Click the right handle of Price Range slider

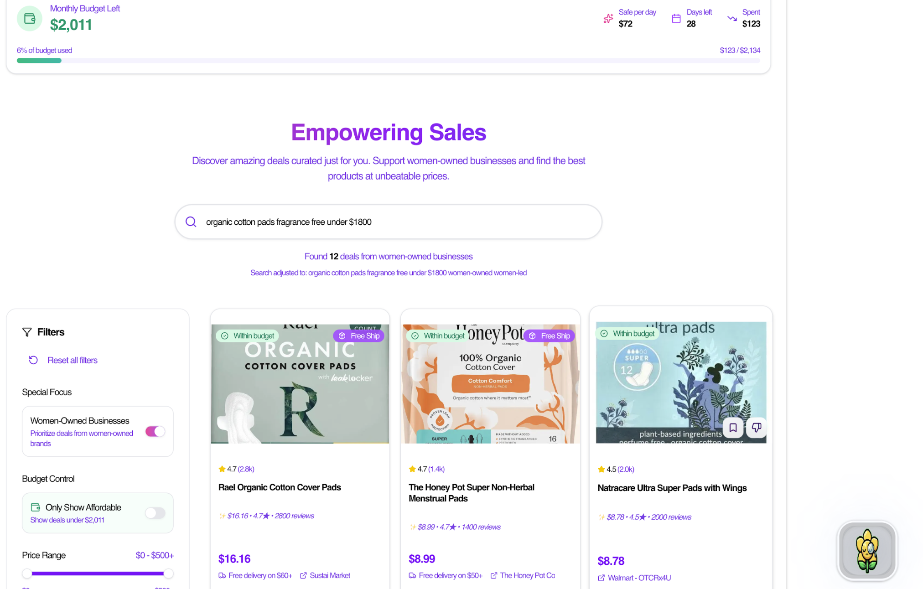pos(168,573)
